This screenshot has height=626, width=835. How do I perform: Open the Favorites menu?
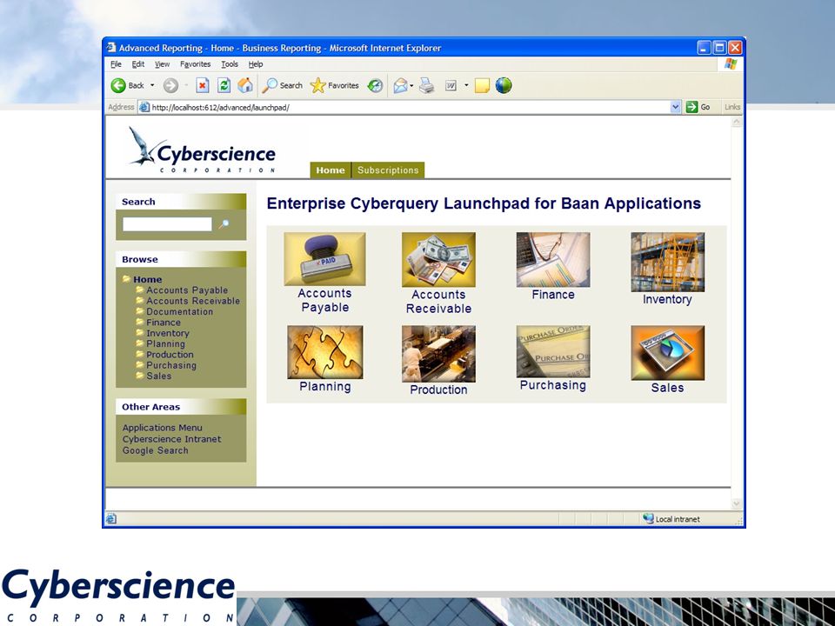(x=195, y=63)
